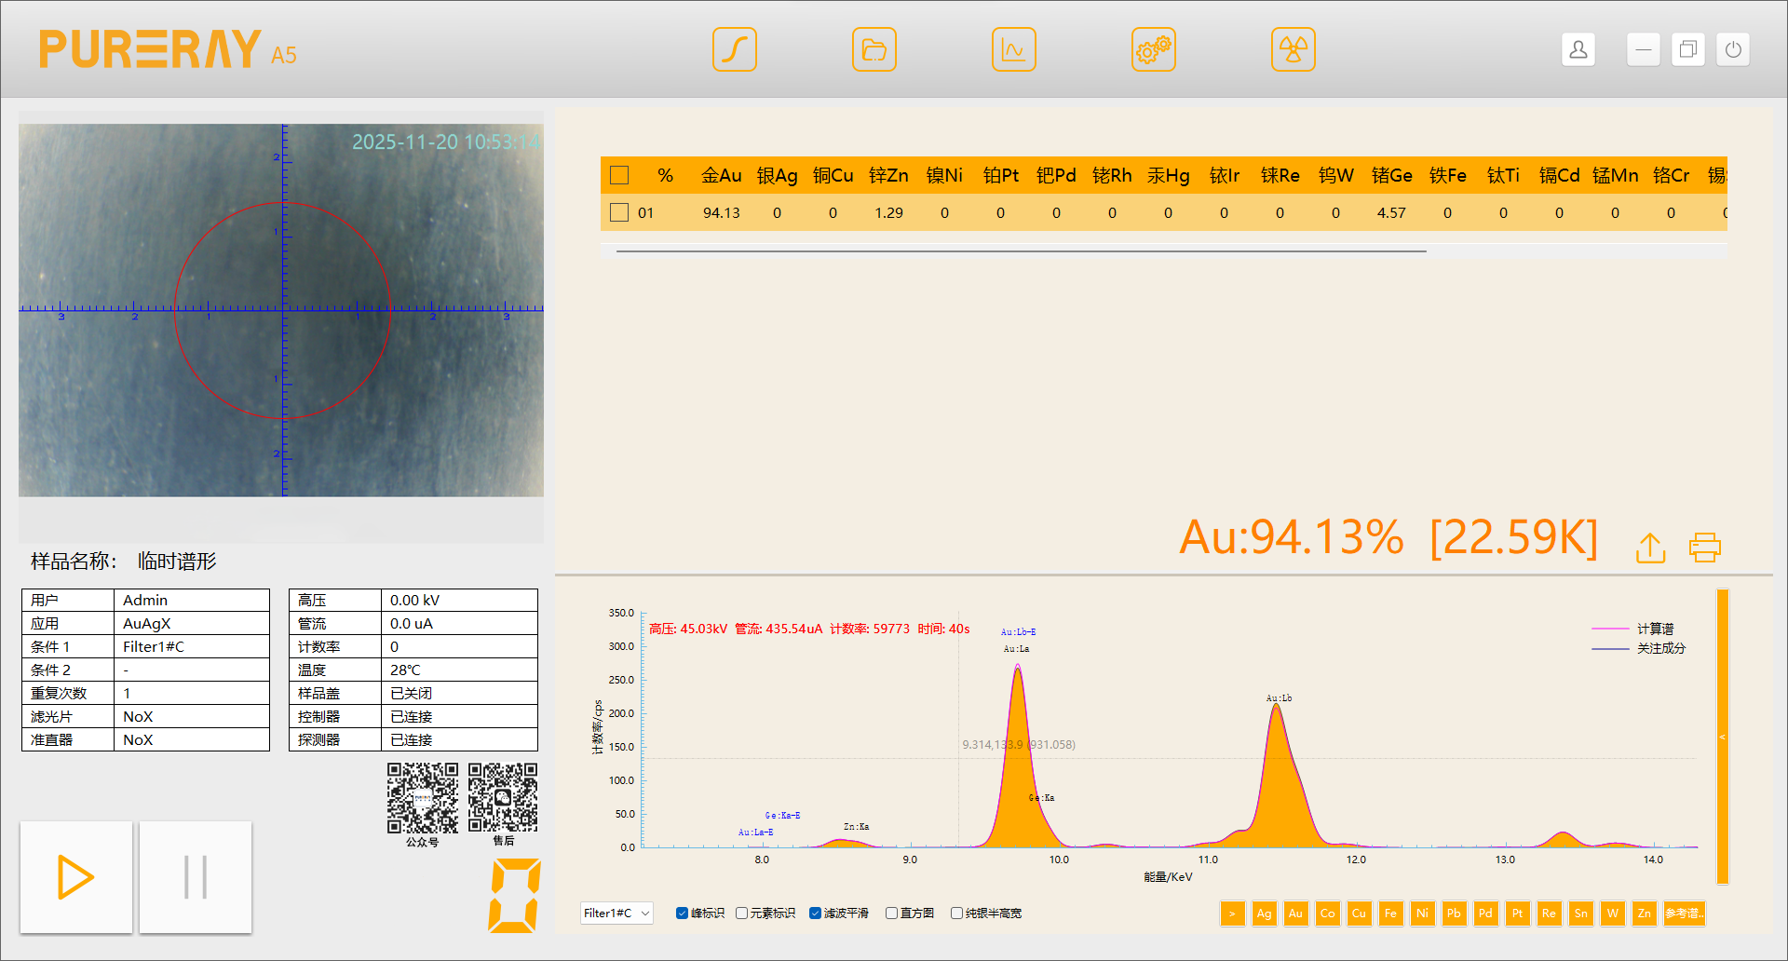Viewport: 1788px width, 961px height.
Task: Open the spectrum chart view icon
Action: click(x=1013, y=49)
